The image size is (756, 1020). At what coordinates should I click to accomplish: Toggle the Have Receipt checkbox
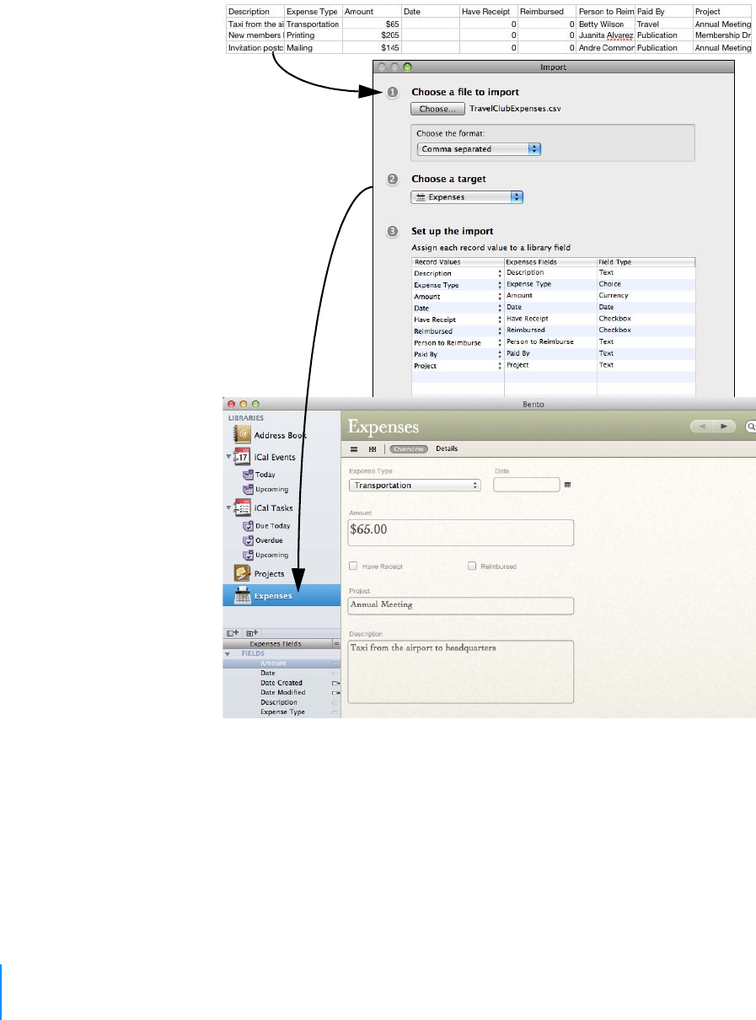tap(354, 566)
